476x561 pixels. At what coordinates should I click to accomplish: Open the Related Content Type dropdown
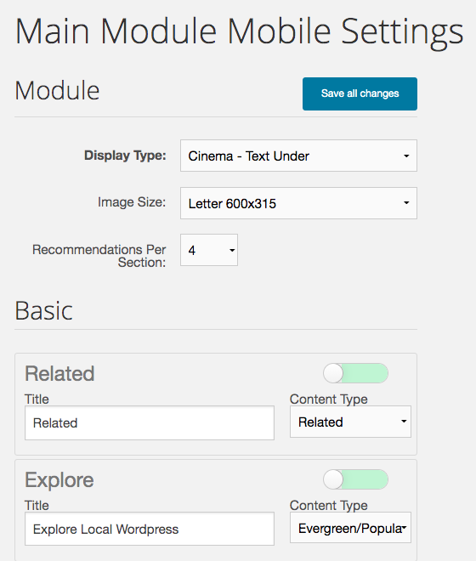click(x=350, y=422)
